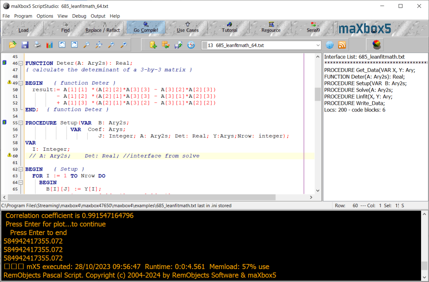Toggle bookmark 3 marker on line 55

tap(4, 122)
